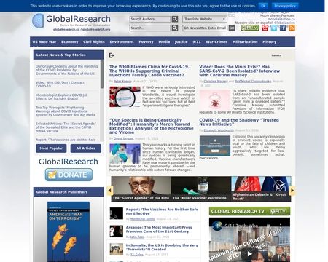
Task: Click the Trusted News Initiative thumbnail
Action: (215, 146)
